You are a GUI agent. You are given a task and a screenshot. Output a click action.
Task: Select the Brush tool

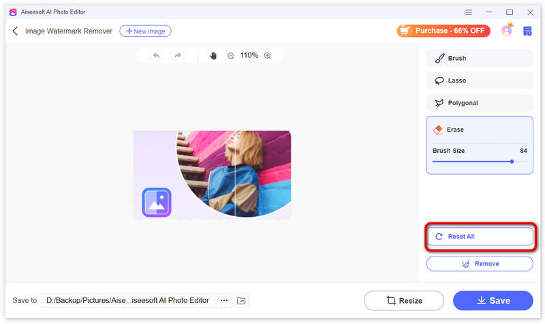[x=480, y=58]
